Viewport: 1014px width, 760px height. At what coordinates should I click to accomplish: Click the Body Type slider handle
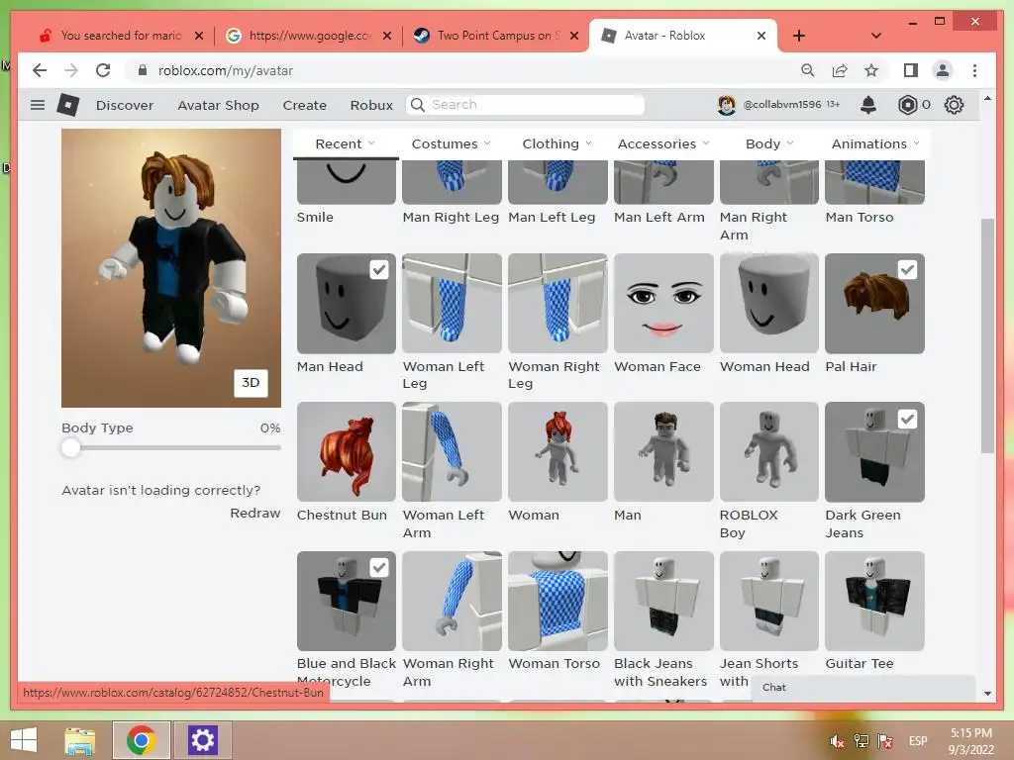(70, 447)
